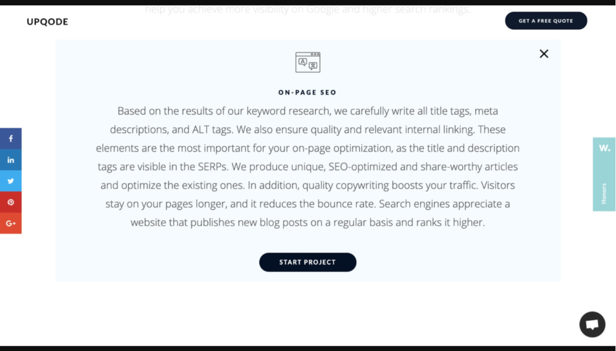Click the Honors label on side ribbon
Viewport: 616px width, 351px height.
point(604,193)
